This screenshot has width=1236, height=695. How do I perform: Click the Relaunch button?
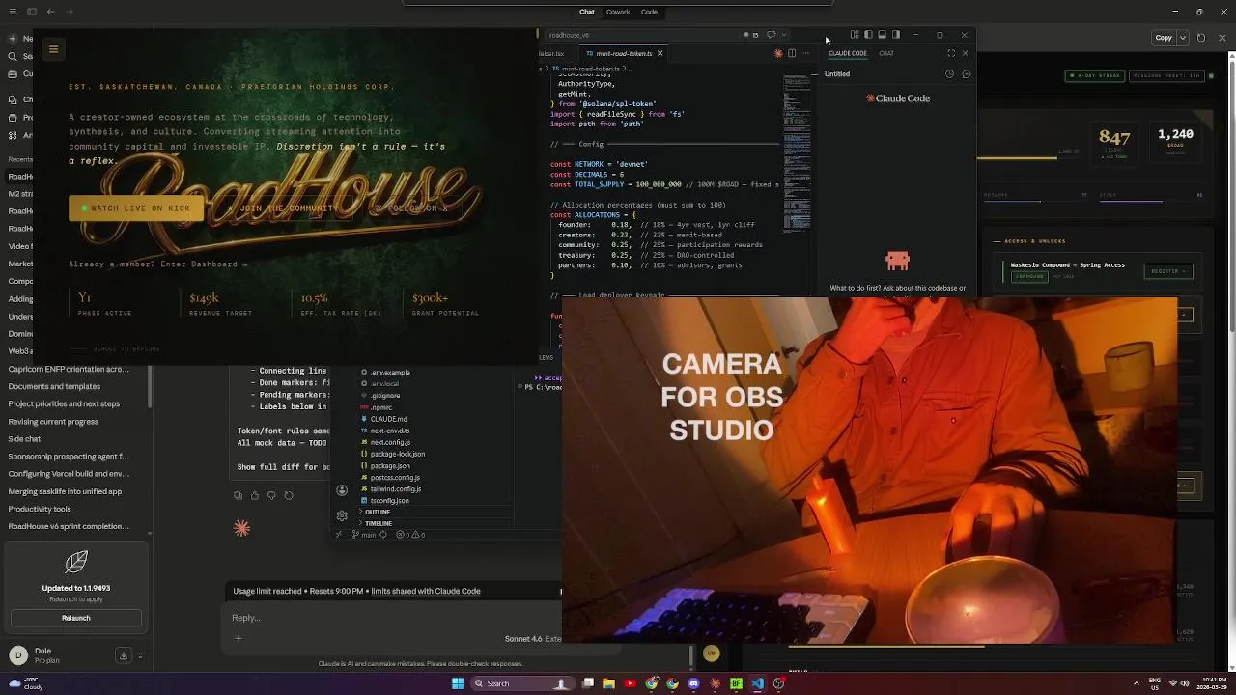pos(76,618)
